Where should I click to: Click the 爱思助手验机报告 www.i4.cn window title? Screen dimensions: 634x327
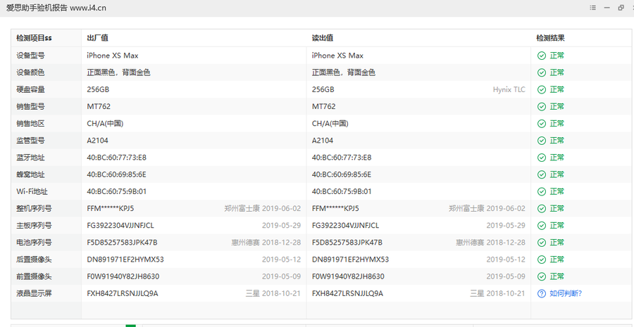[x=56, y=8]
